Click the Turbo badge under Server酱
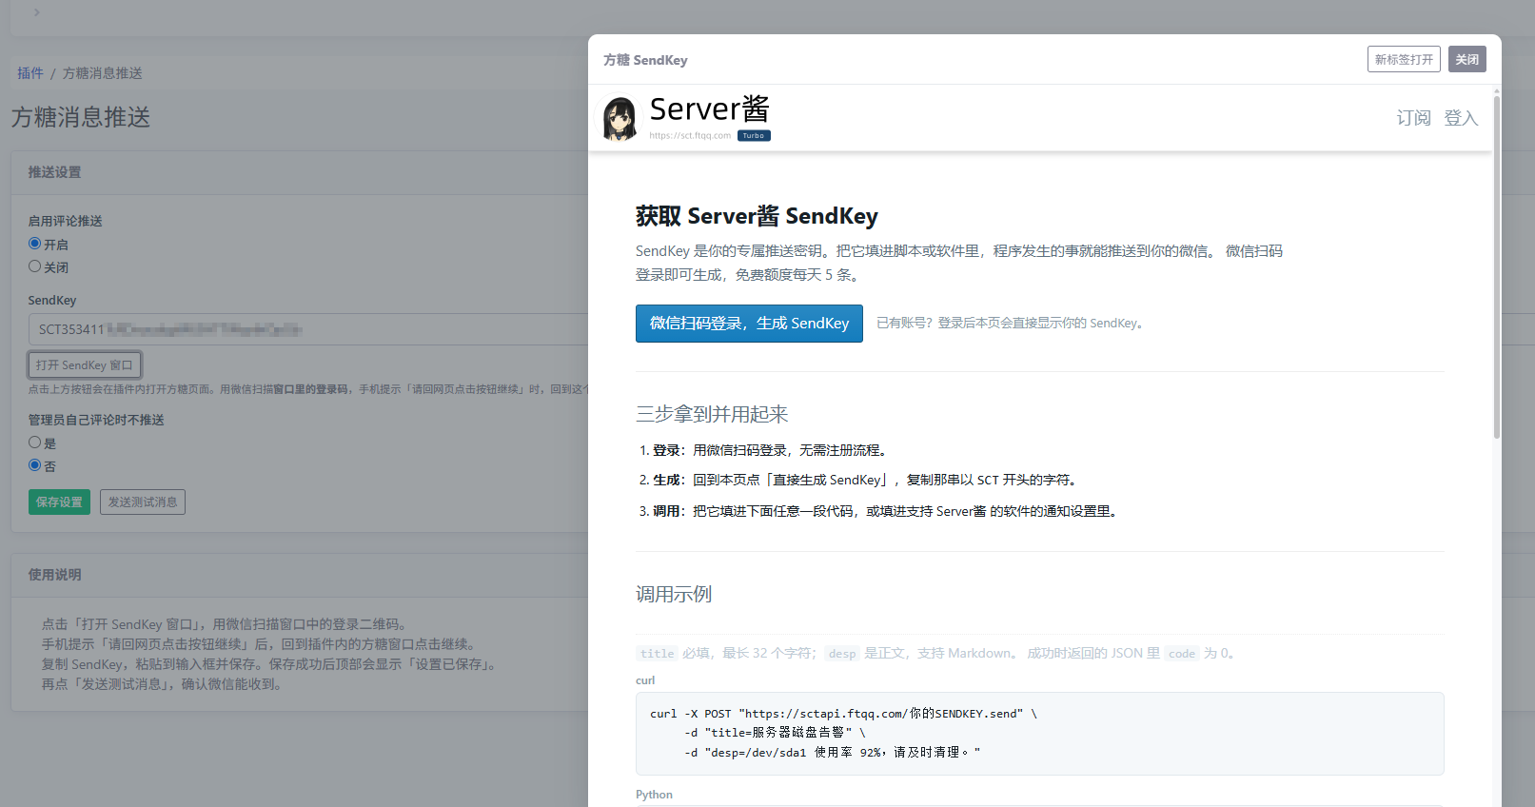 754,136
